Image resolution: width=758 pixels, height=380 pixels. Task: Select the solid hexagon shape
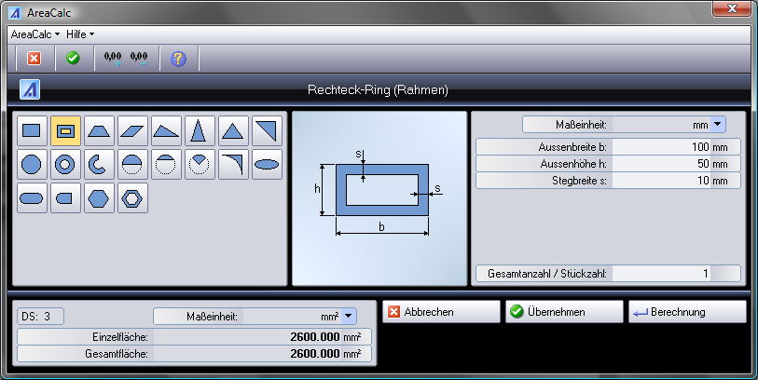point(99,198)
